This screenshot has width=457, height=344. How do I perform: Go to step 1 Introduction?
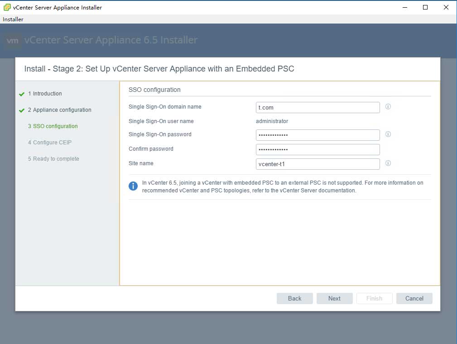click(45, 94)
